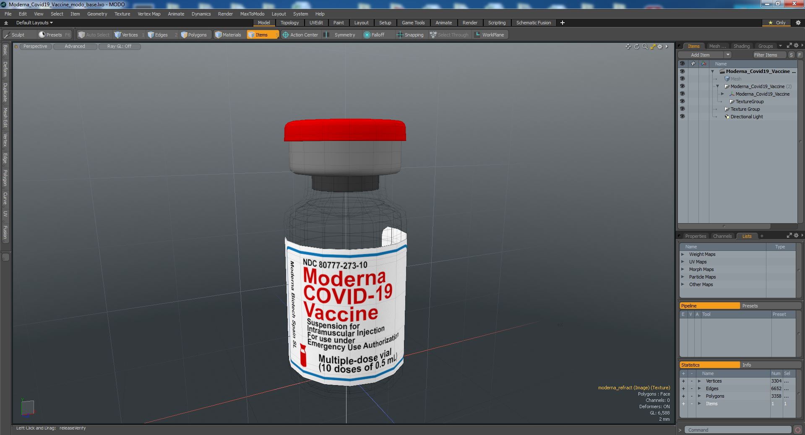Click the Command input field
805x435 pixels.
(x=738, y=430)
